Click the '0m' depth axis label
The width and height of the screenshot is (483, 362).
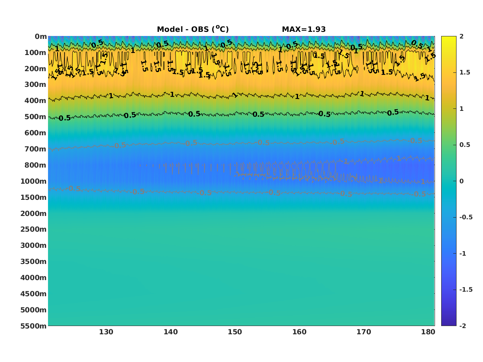click(41, 37)
